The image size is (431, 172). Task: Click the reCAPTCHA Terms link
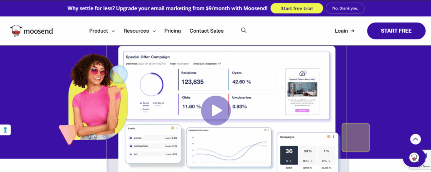click(426, 166)
